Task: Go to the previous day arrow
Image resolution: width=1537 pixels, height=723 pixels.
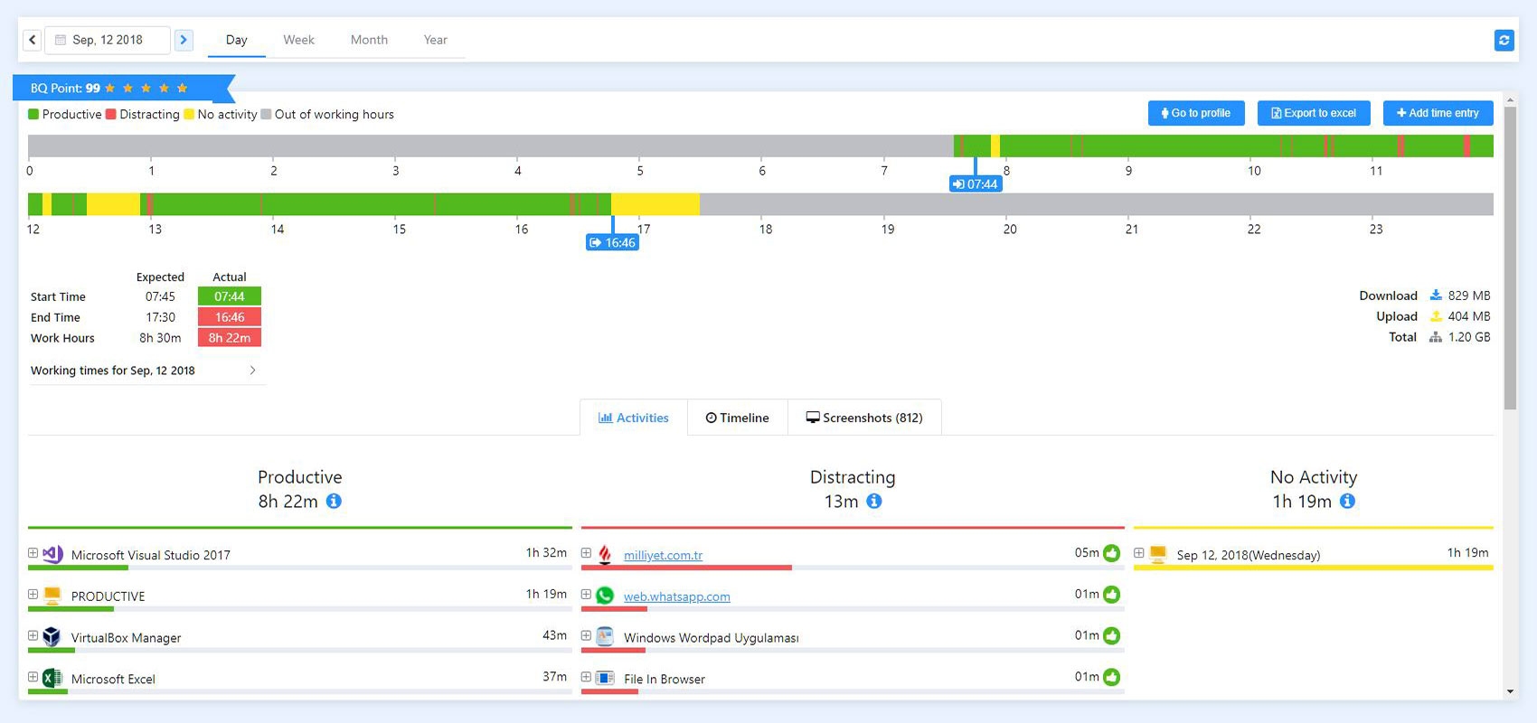Action: coord(33,40)
